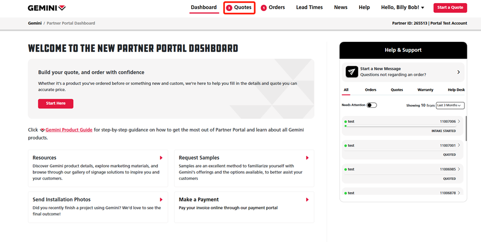Click the intake progress bar on ticket 11007006

click(x=401, y=126)
